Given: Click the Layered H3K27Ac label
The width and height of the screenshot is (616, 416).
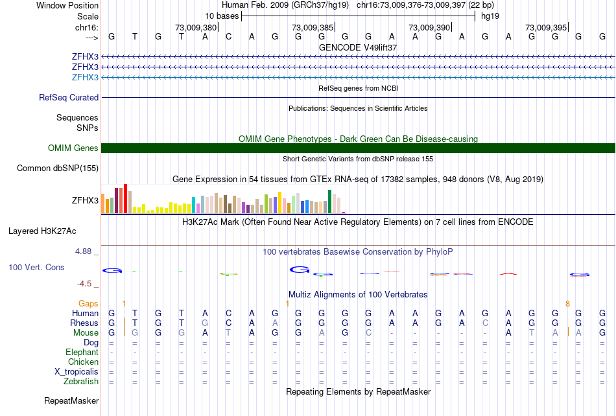Looking at the screenshot, I should click(x=42, y=231).
